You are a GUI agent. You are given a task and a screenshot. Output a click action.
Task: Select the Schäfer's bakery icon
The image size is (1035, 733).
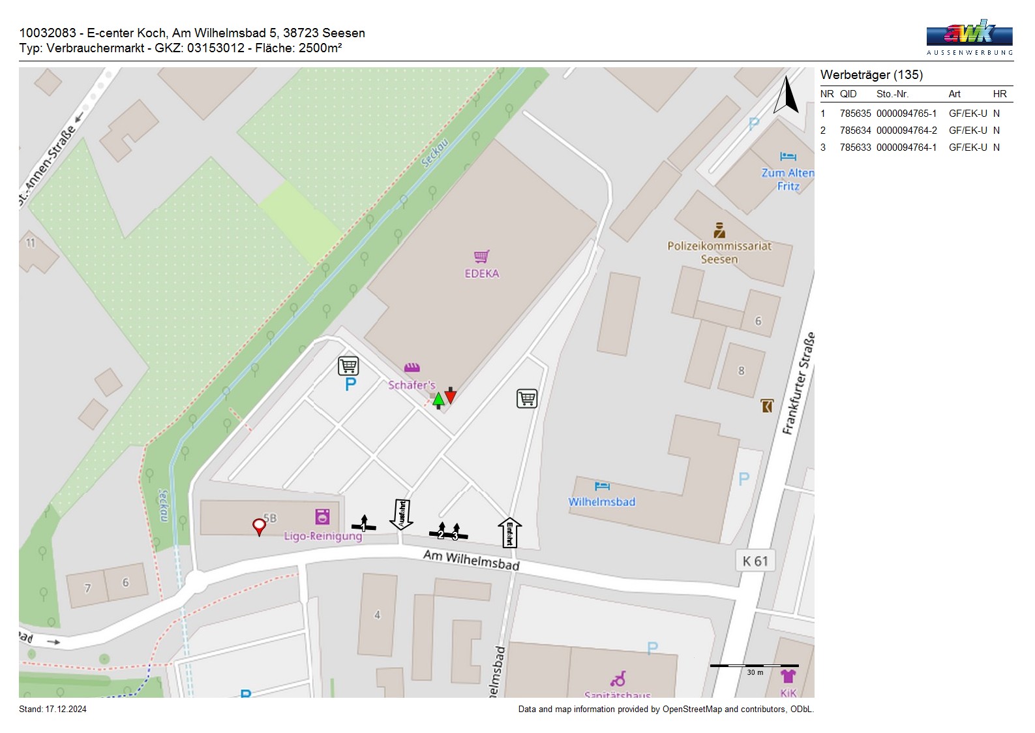412,368
